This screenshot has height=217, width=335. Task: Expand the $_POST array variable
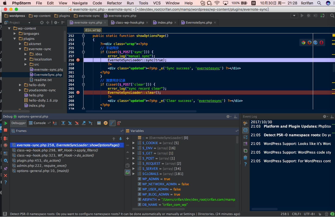click(134, 158)
